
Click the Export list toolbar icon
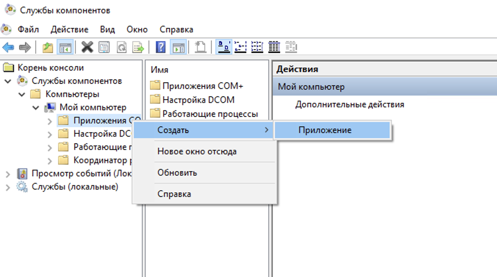[x=138, y=47]
